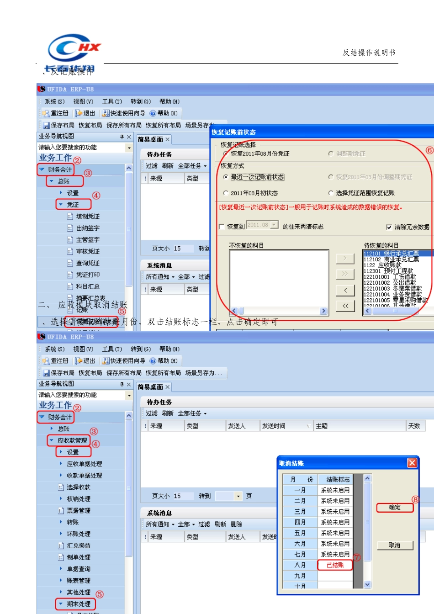Click 帮助 question icon in lower screenshot toolbar

click(x=153, y=361)
